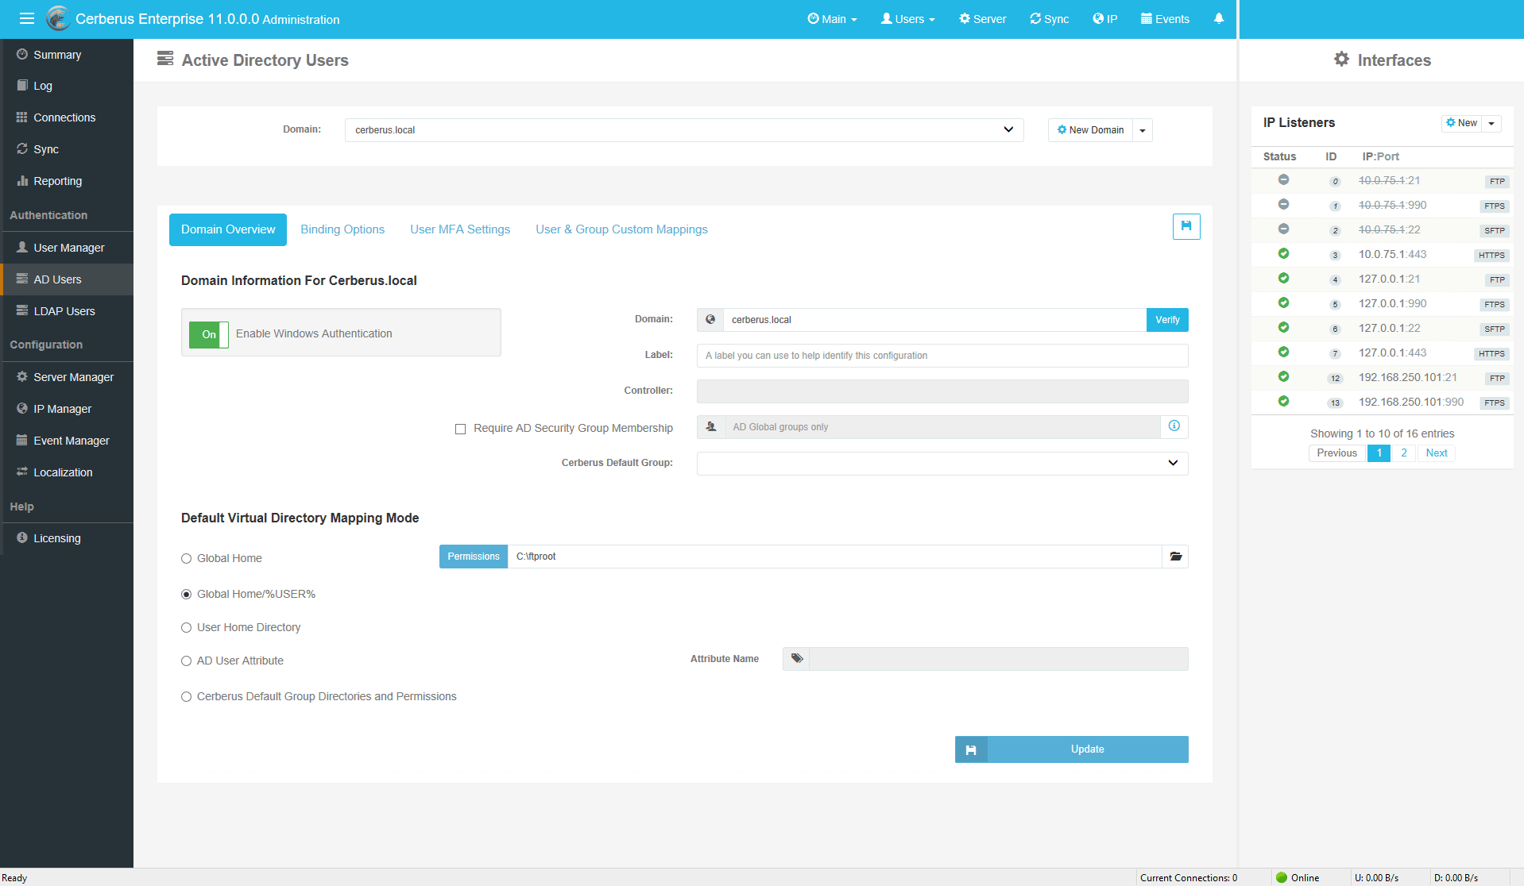This screenshot has height=886, width=1524.
Task: Click New in the IP Listeners panel
Action: pyautogui.click(x=1462, y=123)
